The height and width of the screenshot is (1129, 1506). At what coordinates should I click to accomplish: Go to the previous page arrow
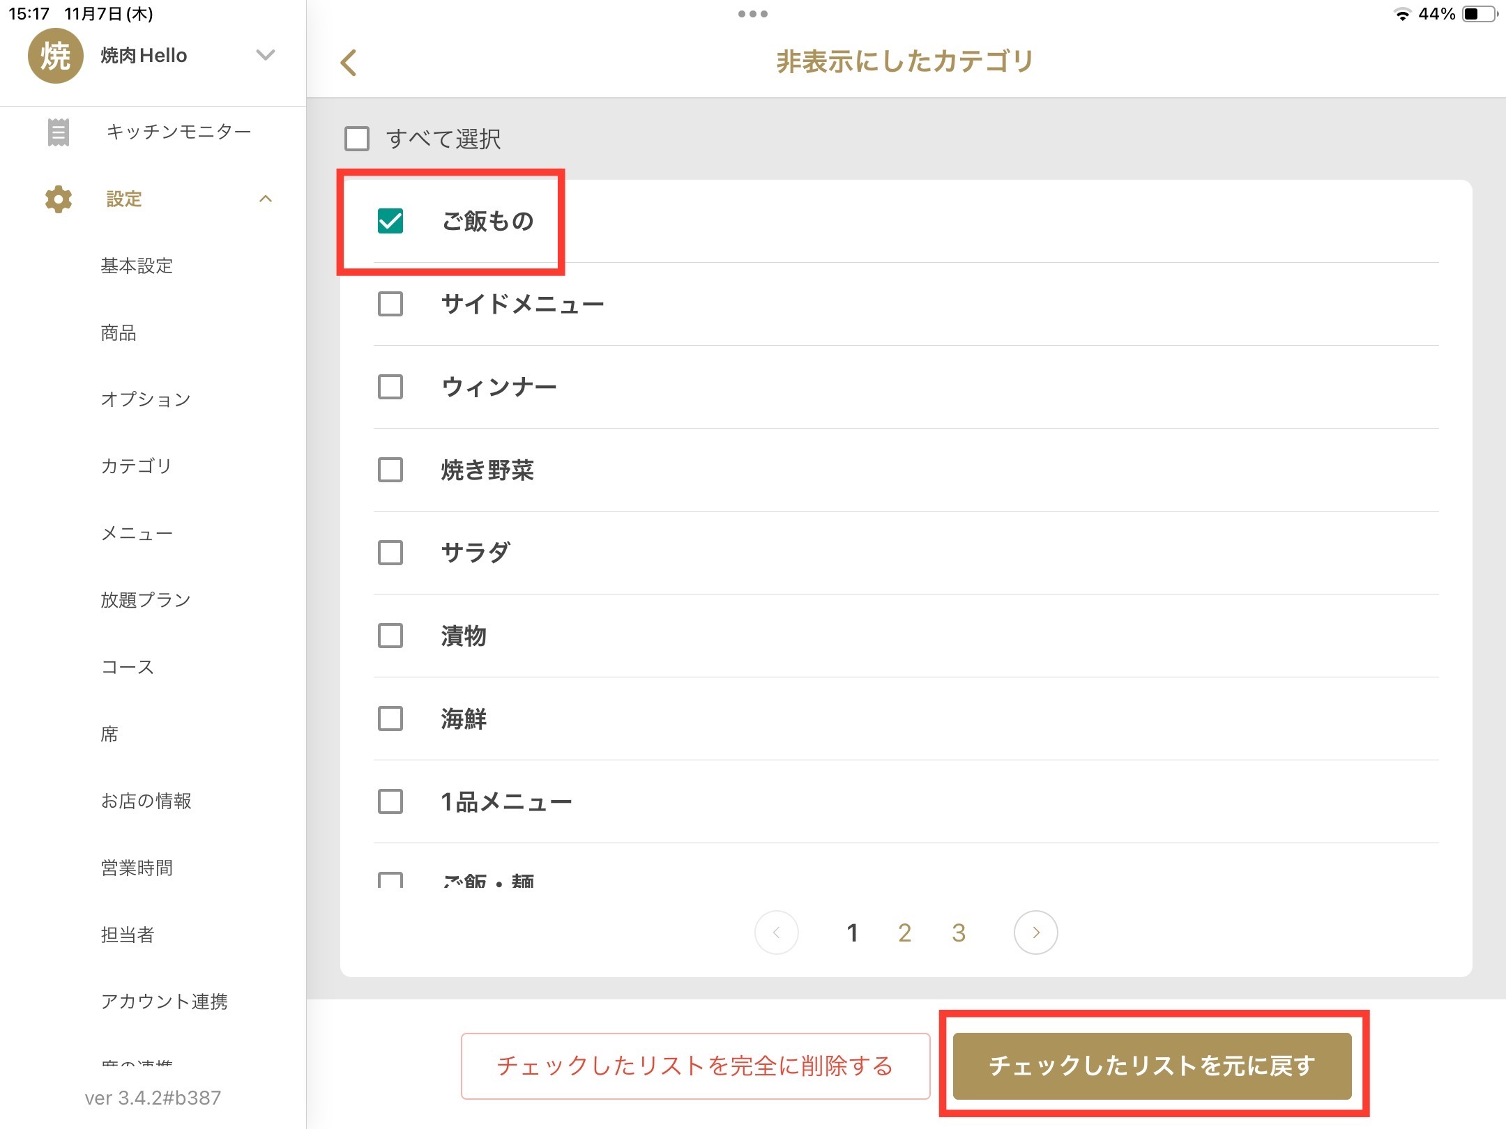776,932
